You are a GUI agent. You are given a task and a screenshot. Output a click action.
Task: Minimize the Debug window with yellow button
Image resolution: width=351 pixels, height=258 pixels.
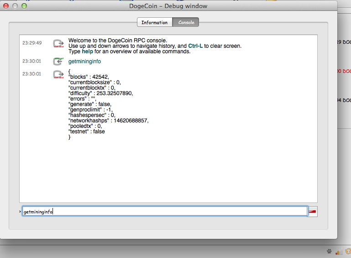(15, 6)
